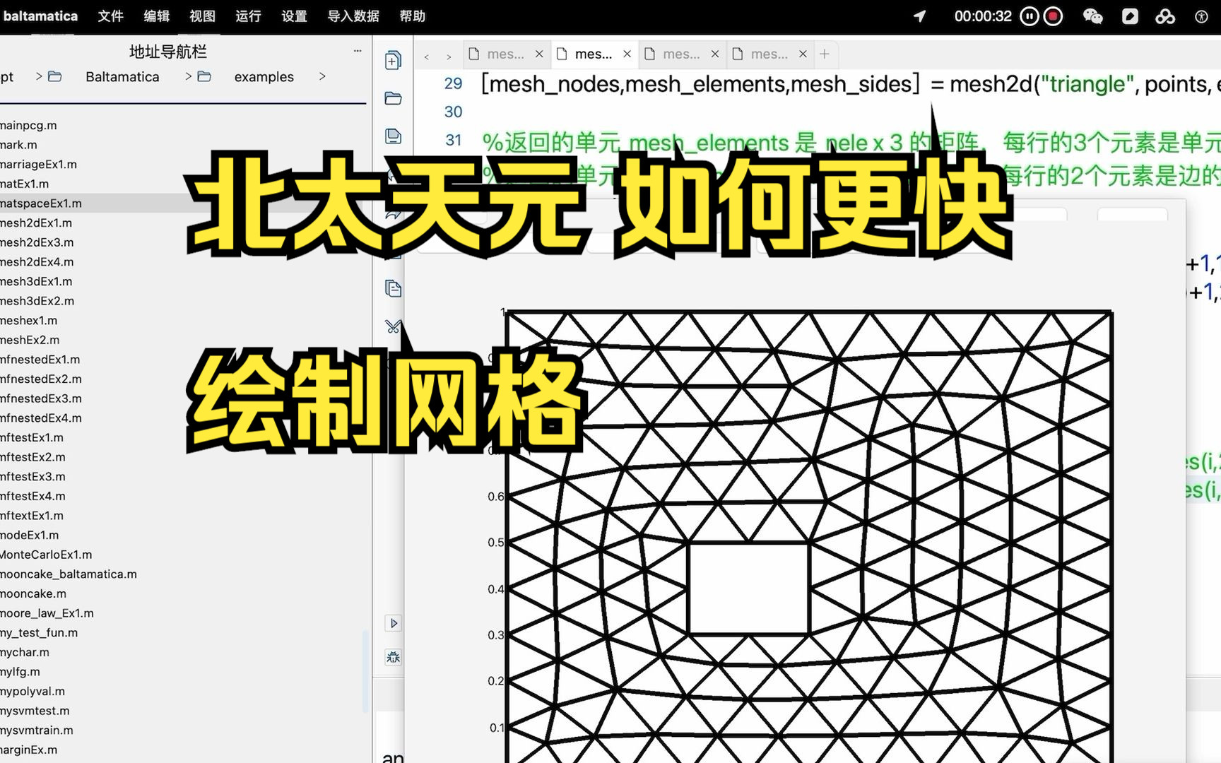The width and height of the screenshot is (1221, 763).
Task: Open WeChat from the menu bar
Action: pos(1092,16)
